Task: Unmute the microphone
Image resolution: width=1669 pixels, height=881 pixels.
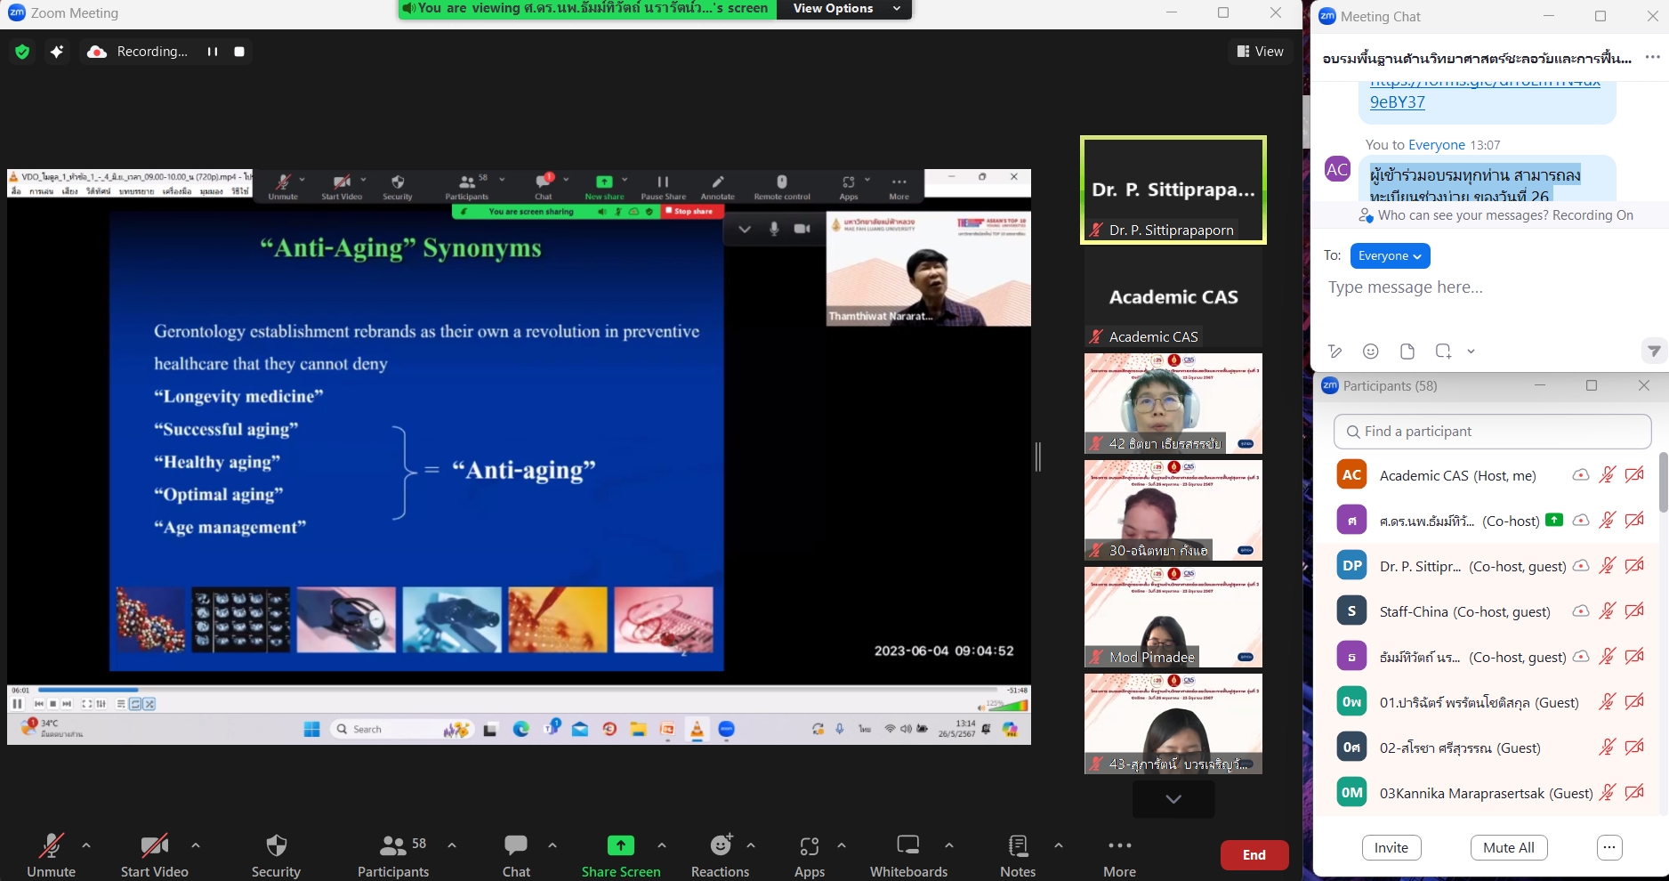Action: pos(51,853)
